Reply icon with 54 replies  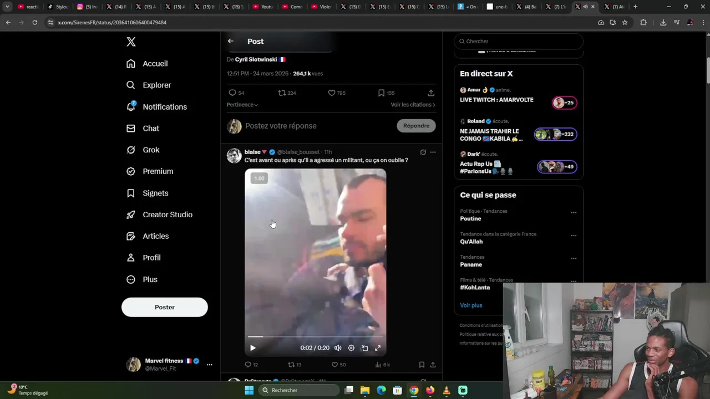[236, 93]
